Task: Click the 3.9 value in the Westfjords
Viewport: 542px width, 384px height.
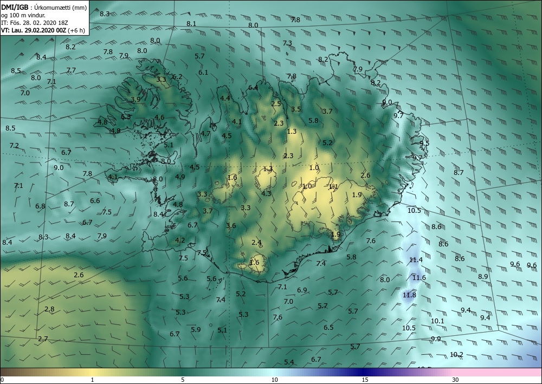Action: pos(135,100)
